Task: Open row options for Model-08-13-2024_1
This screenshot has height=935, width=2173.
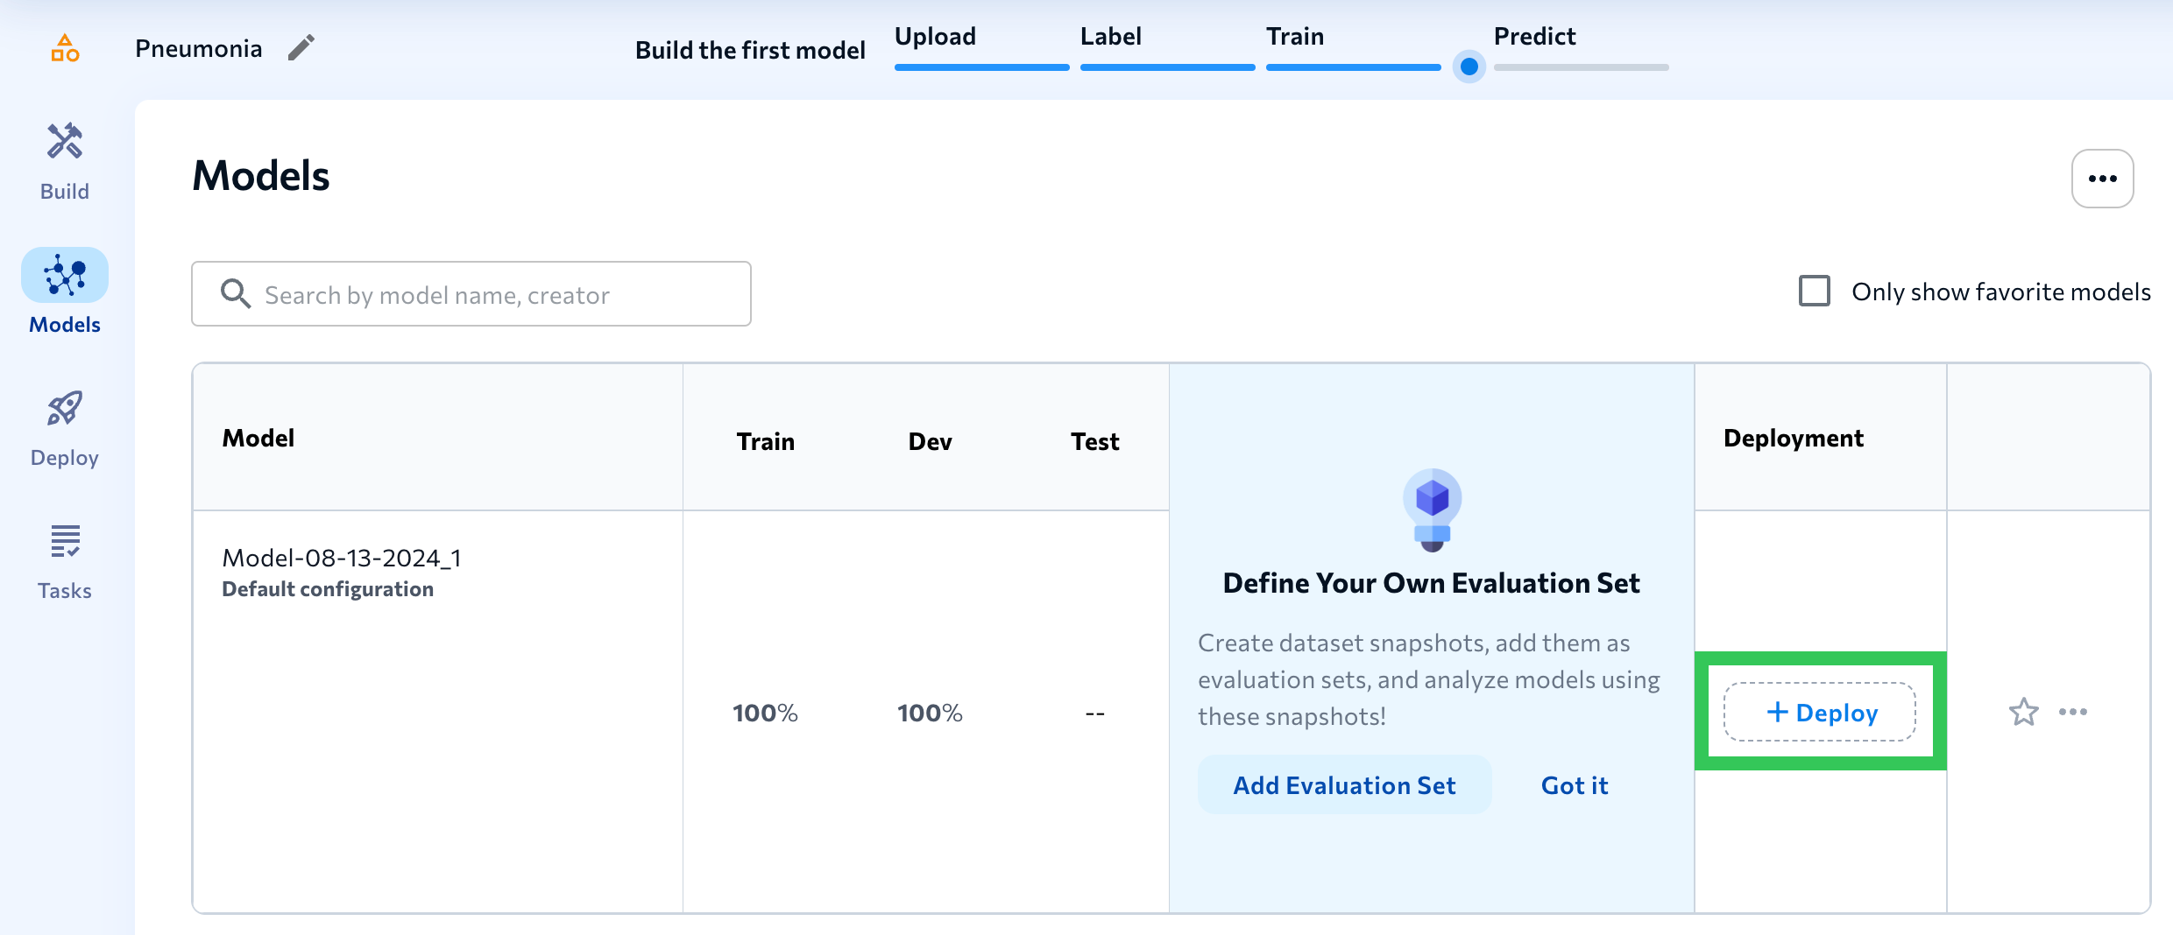Action: [x=2073, y=712]
